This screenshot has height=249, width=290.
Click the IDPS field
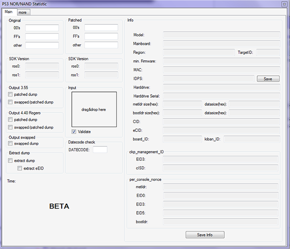click(x=209, y=79)
